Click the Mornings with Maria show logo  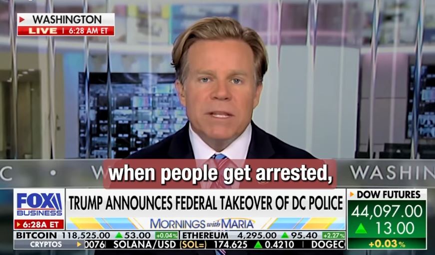[202, 224]
